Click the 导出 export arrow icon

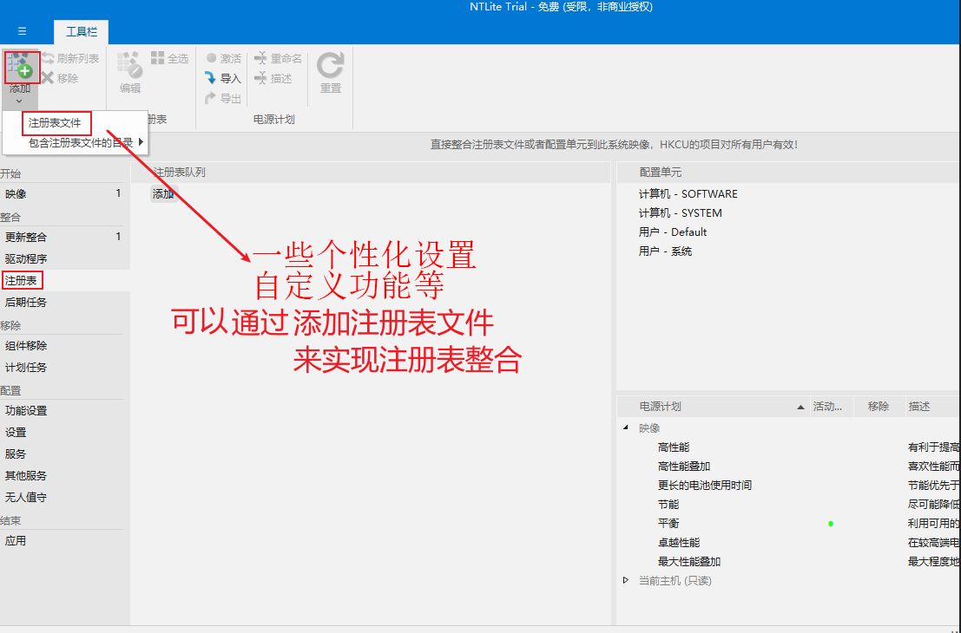(x=211, y=98)
